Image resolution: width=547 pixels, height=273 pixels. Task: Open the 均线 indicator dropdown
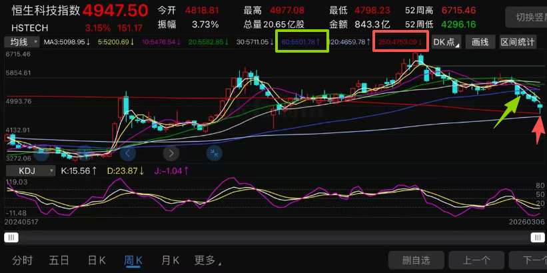(x=21, y=43)
